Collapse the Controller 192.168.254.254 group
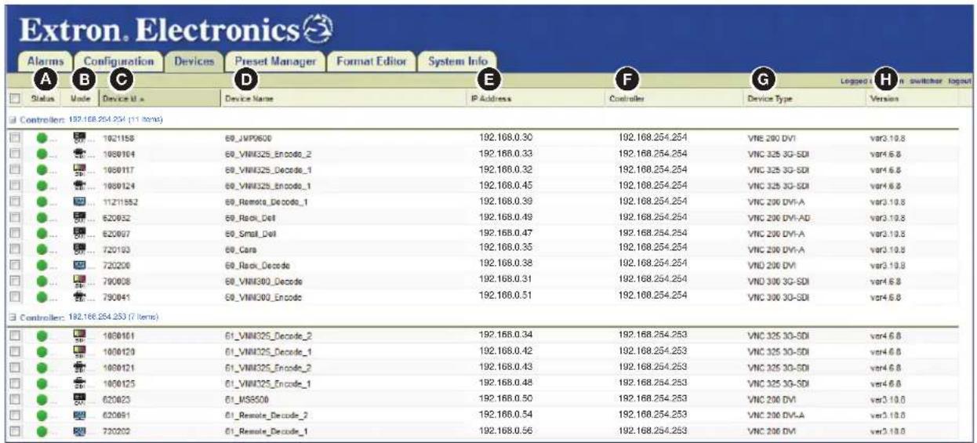This screenshot has width=977, height=443. pos(12,118)
